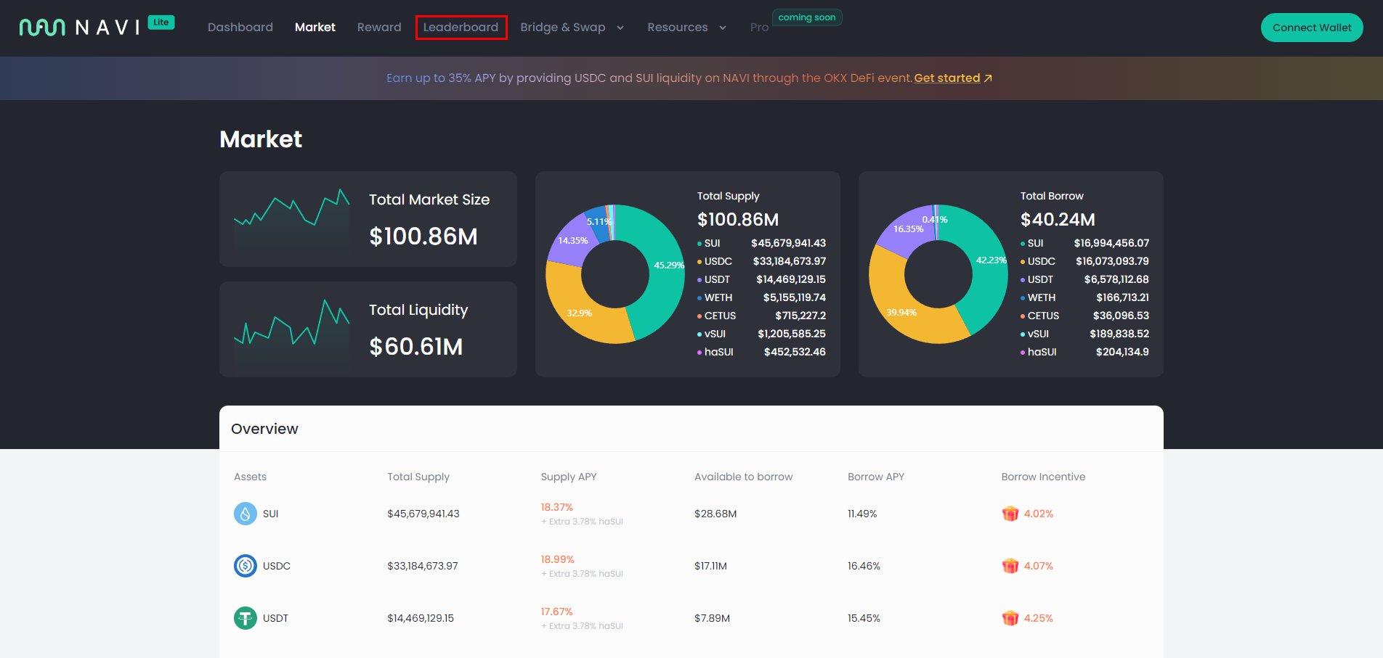Go to the Reward tab
Image resolution: width=1383 pixels, height=658 pixels.
(379, 28)
